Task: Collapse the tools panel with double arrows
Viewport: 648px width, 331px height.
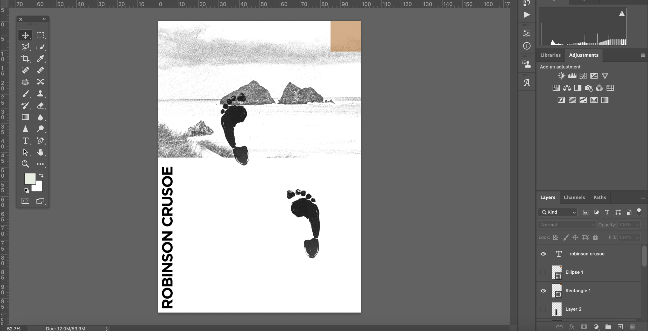Action: tap(44, 19)
